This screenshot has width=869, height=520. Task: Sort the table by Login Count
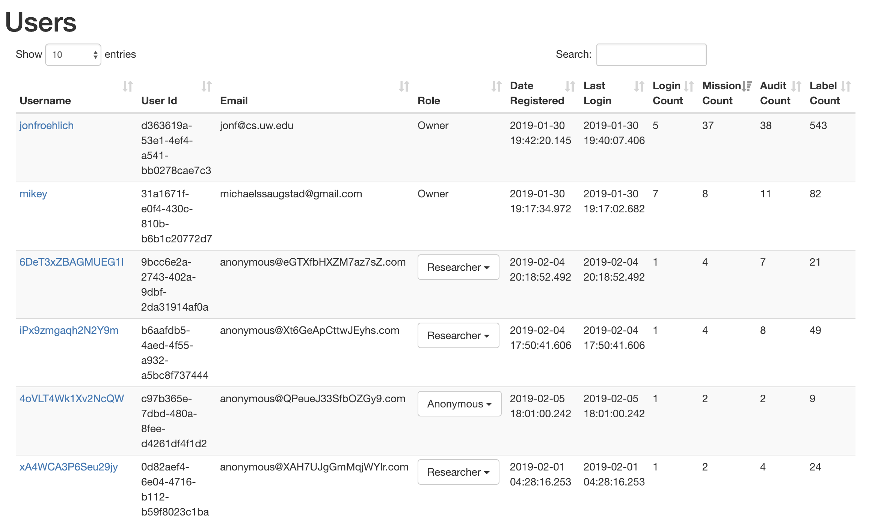tap(689, 86)
